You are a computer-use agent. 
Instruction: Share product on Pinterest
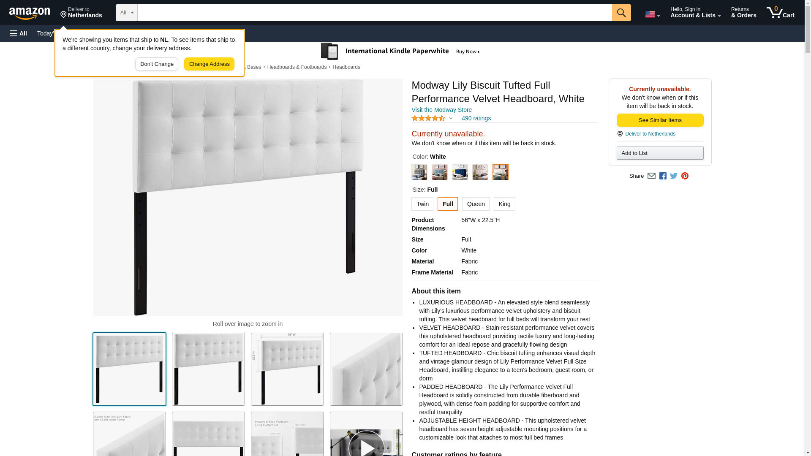pyautogui.click(x=685, y=176)
